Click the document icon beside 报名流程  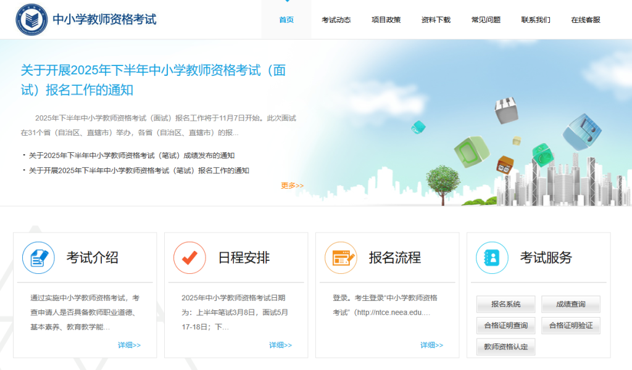(x=340, y=257)
